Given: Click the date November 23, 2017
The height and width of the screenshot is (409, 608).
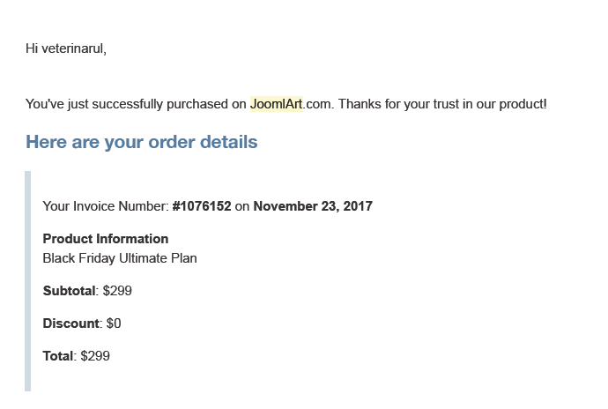Looking at the screenshot, I should [313, 206].
